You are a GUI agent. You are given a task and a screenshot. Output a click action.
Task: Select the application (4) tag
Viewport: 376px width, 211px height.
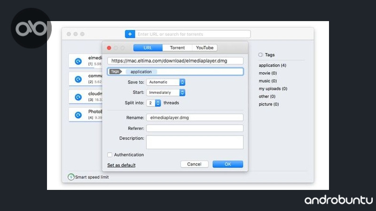(x=273, y=65)
